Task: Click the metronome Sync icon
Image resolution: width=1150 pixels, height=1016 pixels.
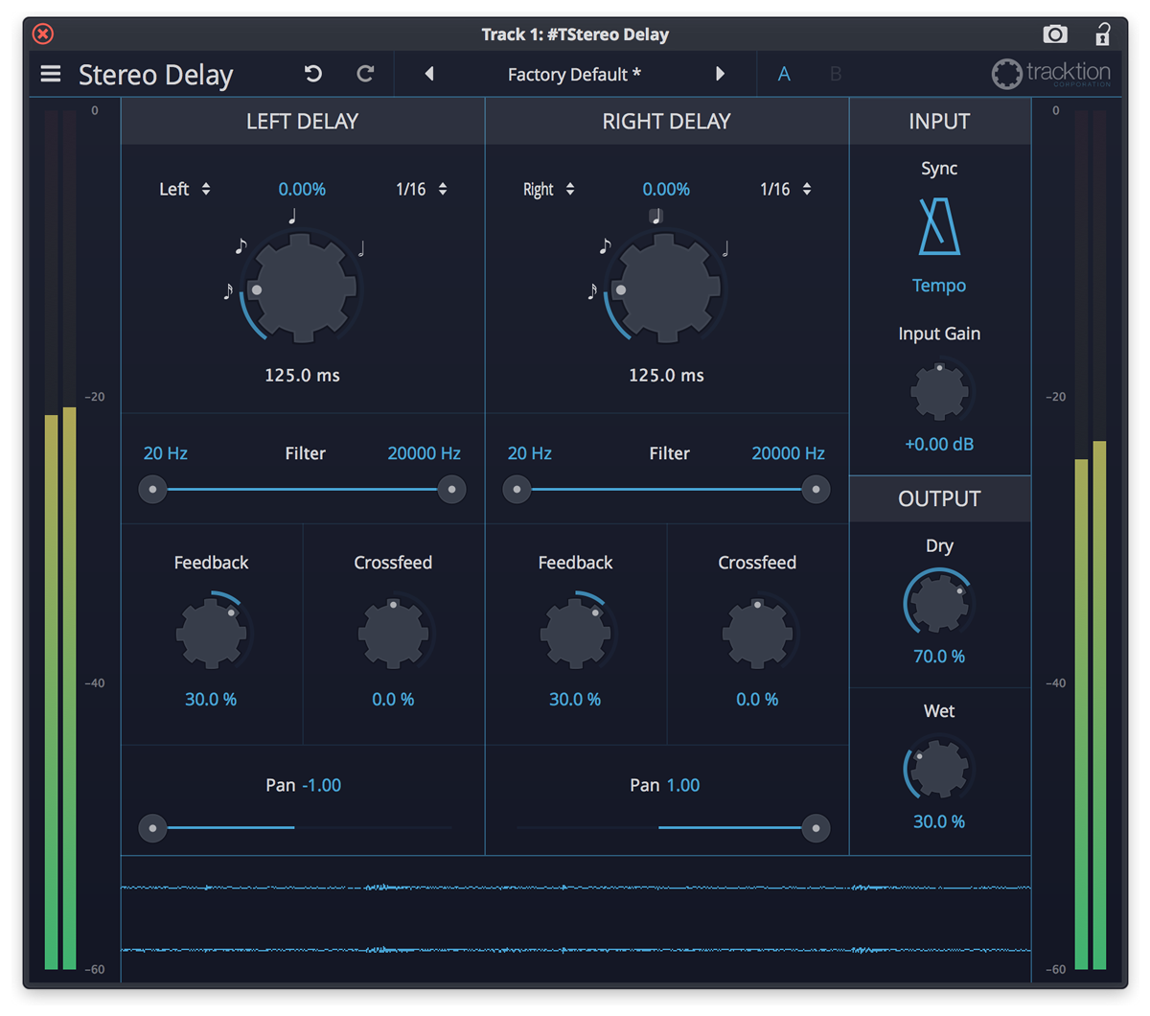Action: coord(939,227)
